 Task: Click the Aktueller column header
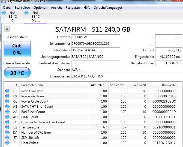99,85
